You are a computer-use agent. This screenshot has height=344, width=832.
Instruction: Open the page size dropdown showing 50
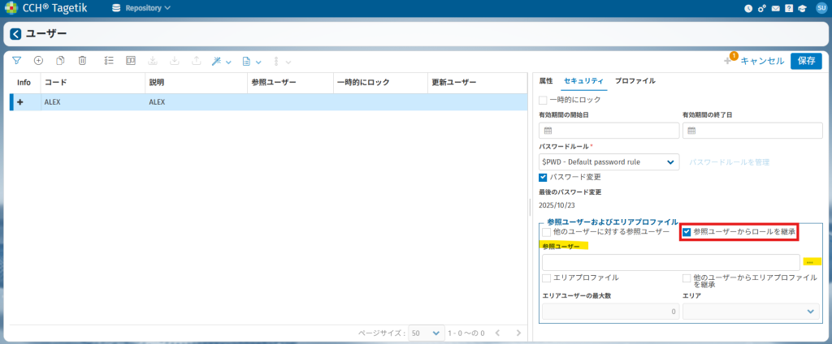pos(427,333)
